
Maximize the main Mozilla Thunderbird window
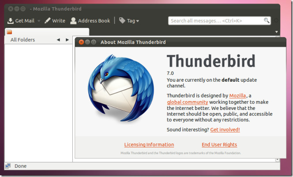click(x=23, y=8)
